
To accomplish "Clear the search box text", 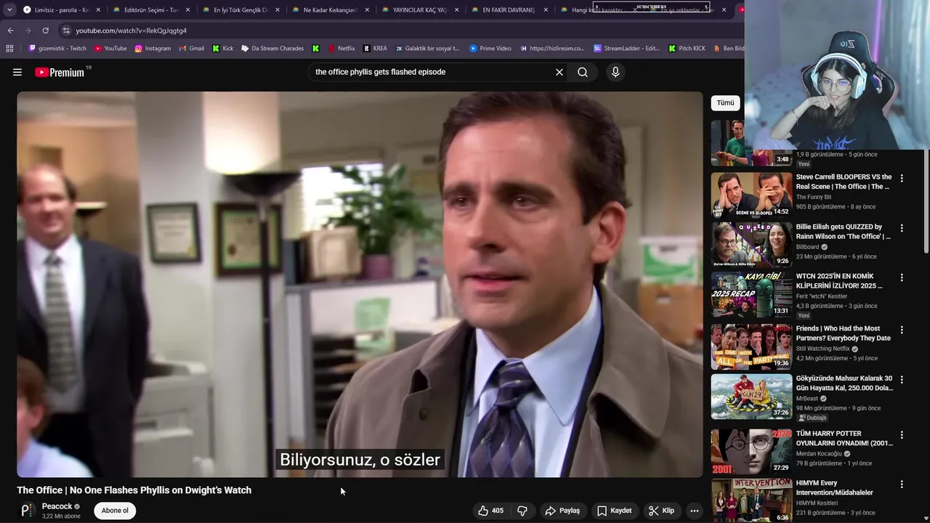I will 559,72.
